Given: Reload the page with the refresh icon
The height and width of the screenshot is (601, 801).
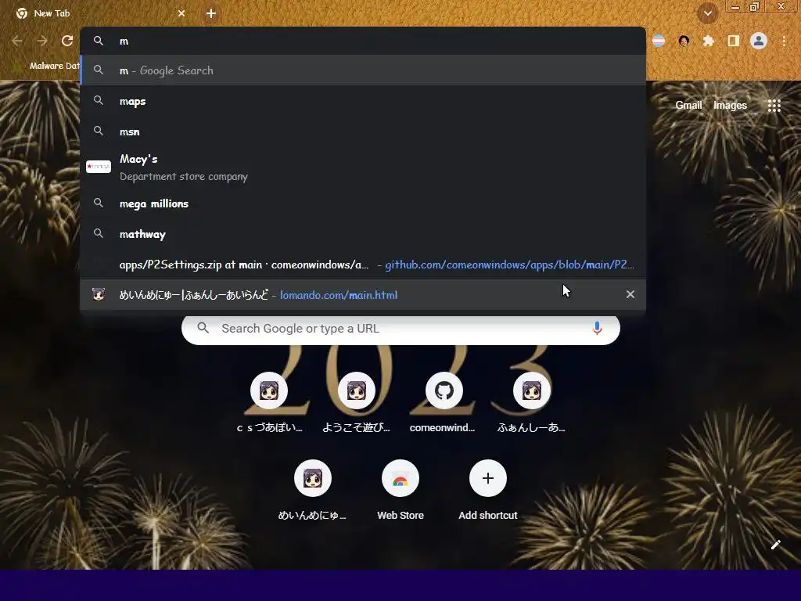Looking at the screenshot, I should (x=67, y=41).
